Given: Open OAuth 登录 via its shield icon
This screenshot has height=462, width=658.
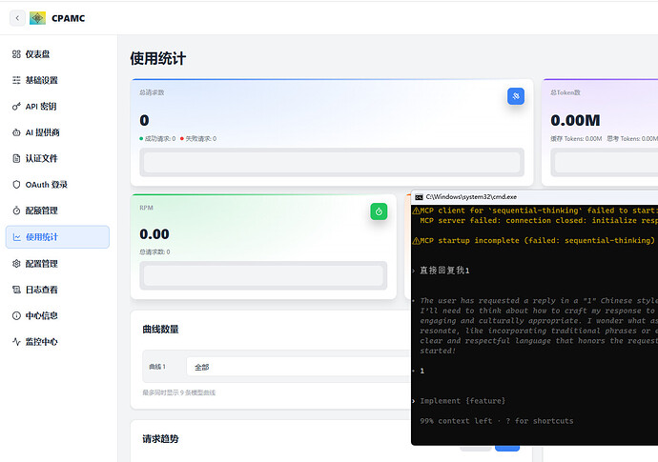Looking at the screenshot, I should [x=16, y=185].
